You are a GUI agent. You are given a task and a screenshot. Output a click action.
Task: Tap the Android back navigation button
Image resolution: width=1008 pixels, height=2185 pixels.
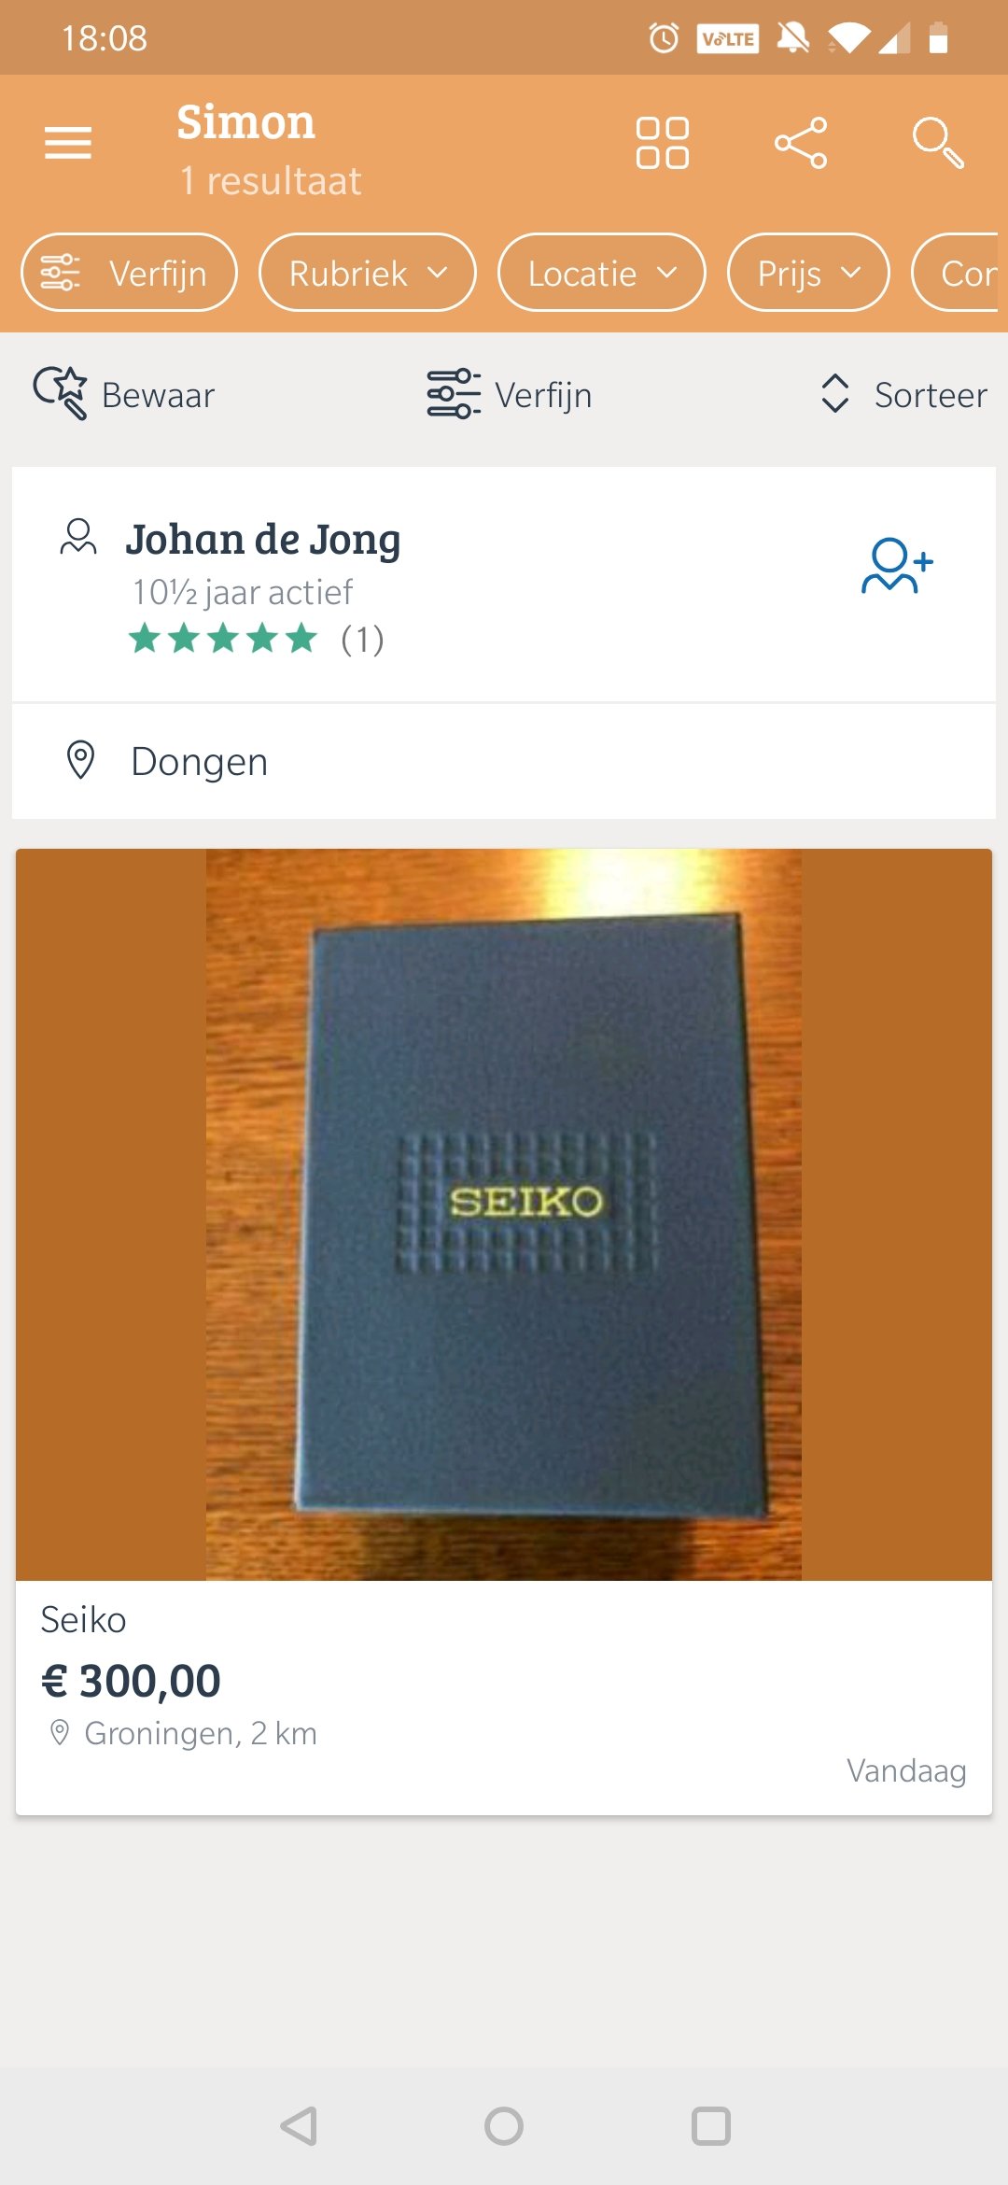coord(299,2126)
